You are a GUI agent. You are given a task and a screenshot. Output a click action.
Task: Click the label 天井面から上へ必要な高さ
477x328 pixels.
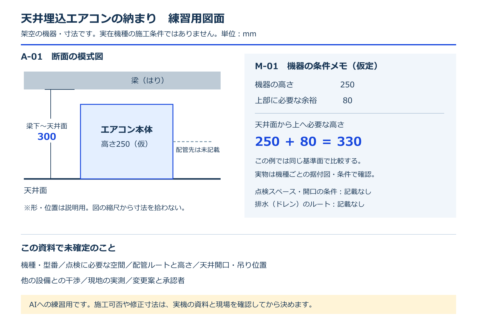[x=300, y=125]
